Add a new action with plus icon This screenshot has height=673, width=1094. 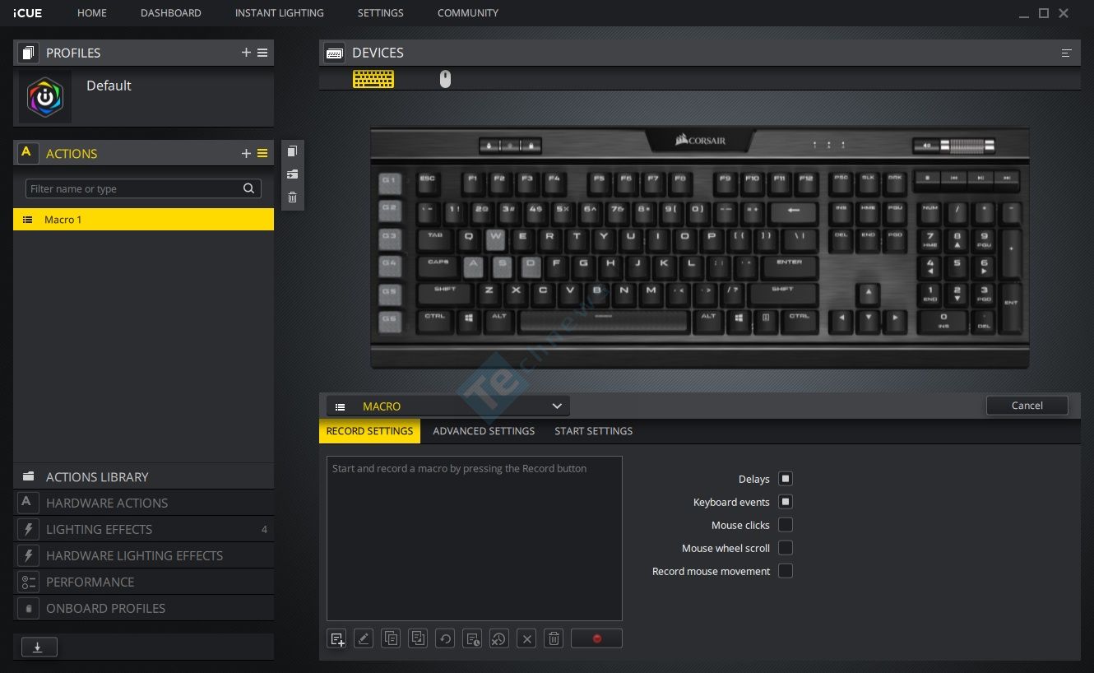[x=246, y=153]
